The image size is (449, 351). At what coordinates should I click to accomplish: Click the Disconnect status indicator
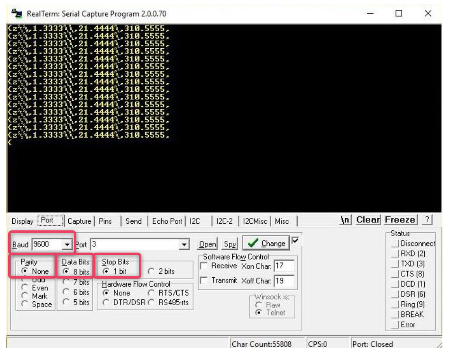click(395, 244)
